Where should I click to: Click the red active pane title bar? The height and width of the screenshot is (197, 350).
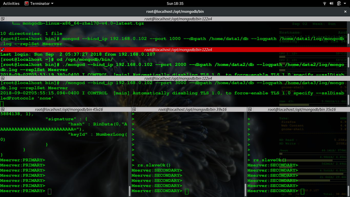pos(175,50)
